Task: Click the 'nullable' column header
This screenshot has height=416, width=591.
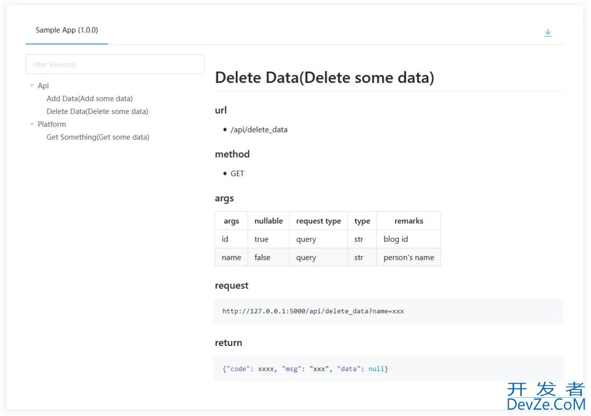Action: pos(269,221)
